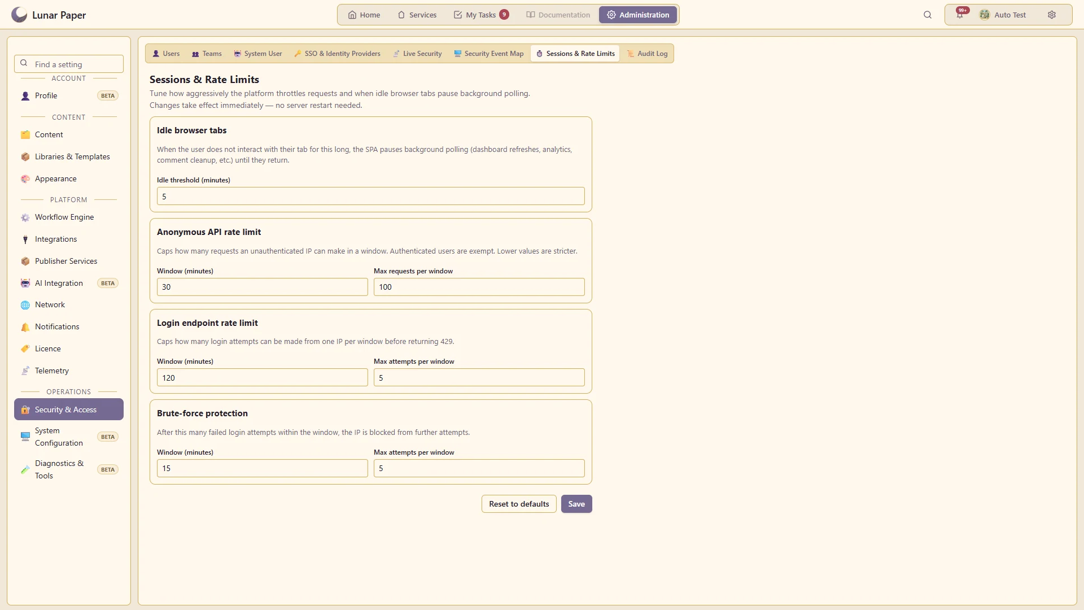
Task: Click the Workflow Engine gear icon
Action: [x=25, y=217]
